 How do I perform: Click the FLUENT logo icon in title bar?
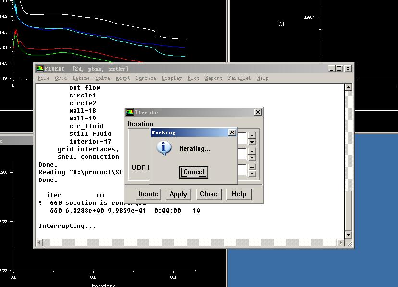[x=40, y=69]
